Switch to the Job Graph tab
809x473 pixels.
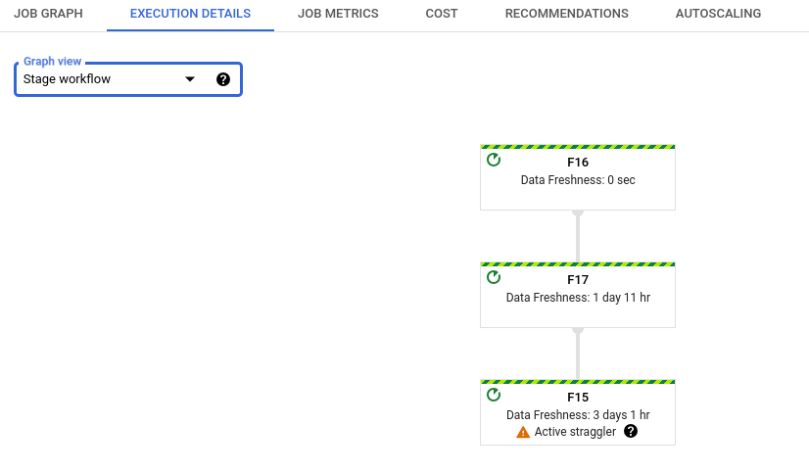(x=48, y=14)
